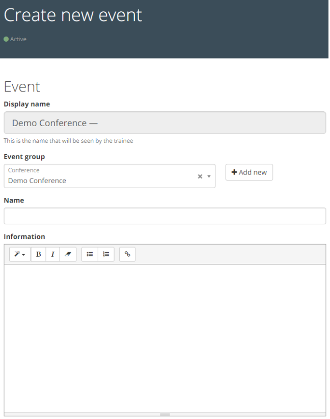The width and height of the screenshot is (330, 419).
Task: Toggle italic formatting in Information editor
Action: (53, 254)
